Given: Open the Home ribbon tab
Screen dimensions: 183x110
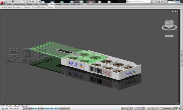Looking at the screenshot, I should 9,5.
